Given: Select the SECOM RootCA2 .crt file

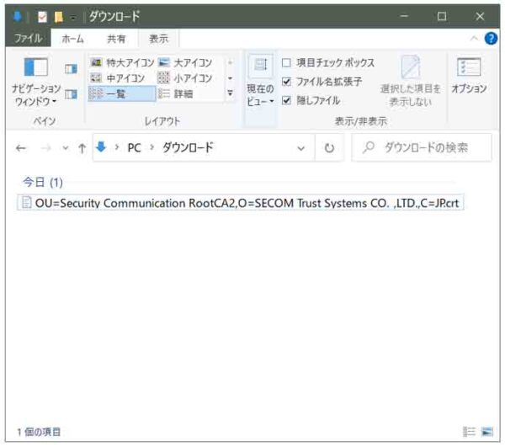Looking at the screenshot, I should [242, 203].
